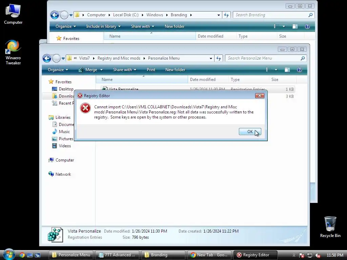Switch to Personalize Menu taskbar button
Screen dimensions: 347x260
tap(71, 255)
